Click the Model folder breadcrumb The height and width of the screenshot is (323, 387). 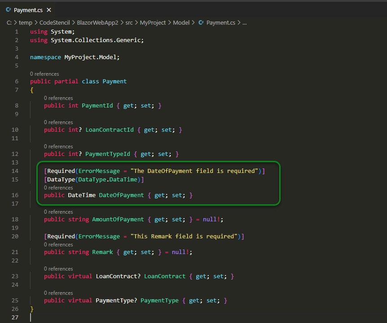click(181, 22)
